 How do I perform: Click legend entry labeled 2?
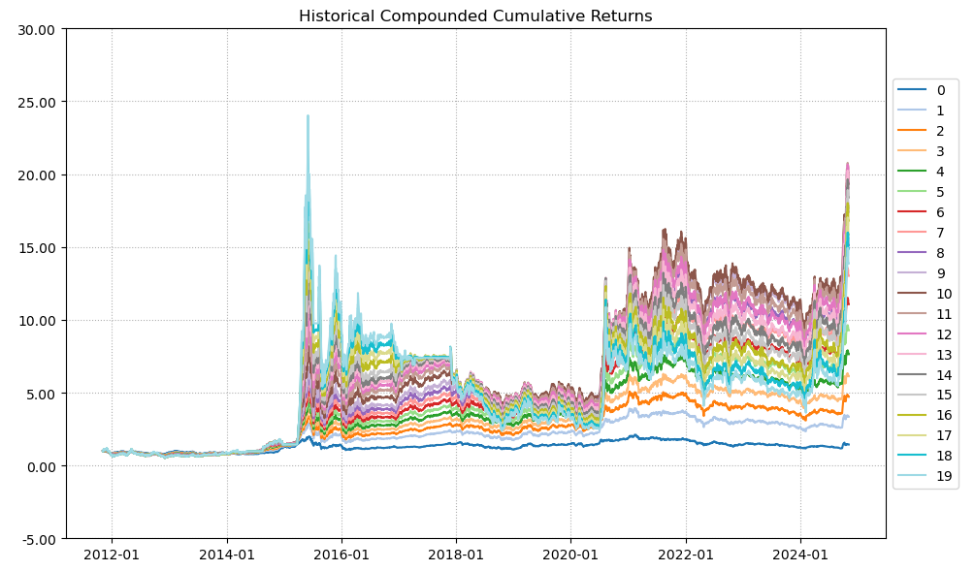pos(923,131)
